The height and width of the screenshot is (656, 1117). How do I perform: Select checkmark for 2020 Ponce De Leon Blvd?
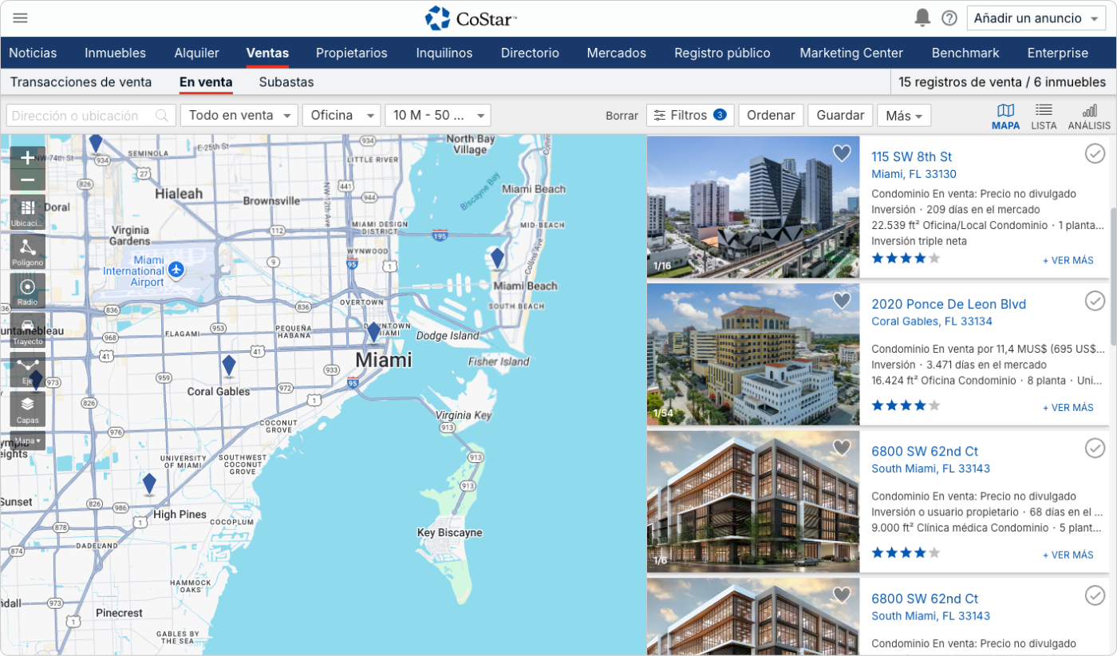coord(1095,301)
